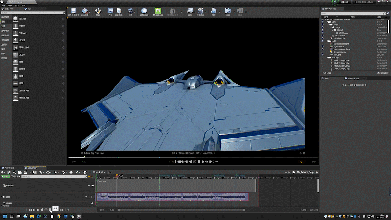Click the viewport play-reverse button
Viewport: 391px width, 220px height.
[190, 162]
